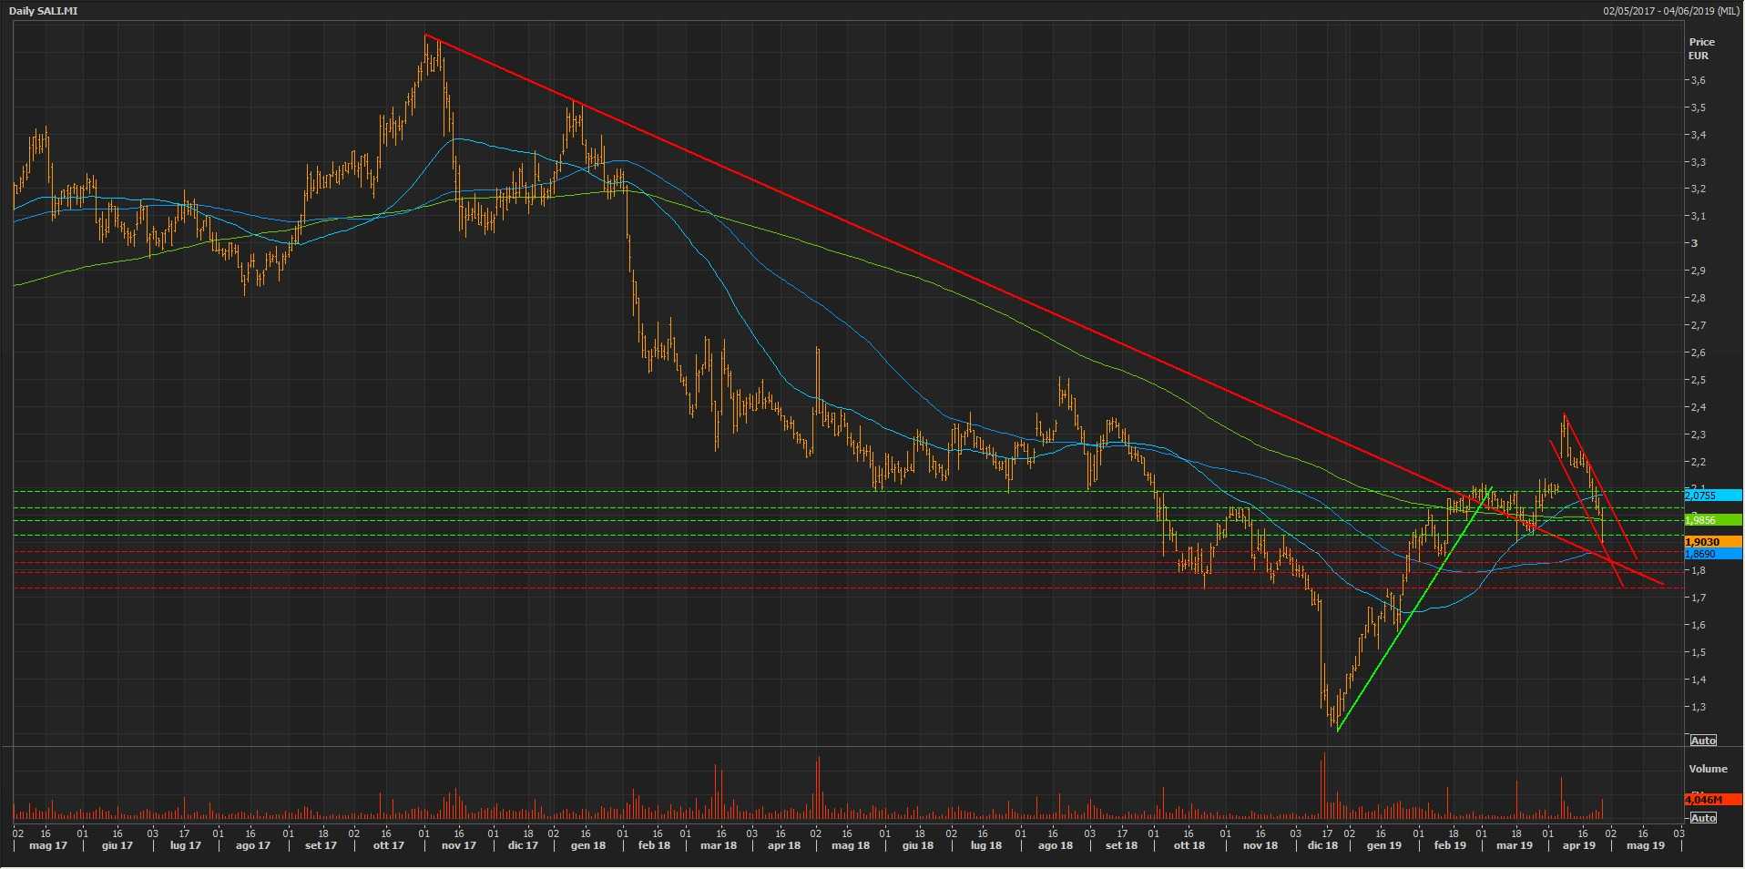This screenshot has width=1745, height=869.
Task: Select the green 1,9856 price tag
Action: [1711, 520]
